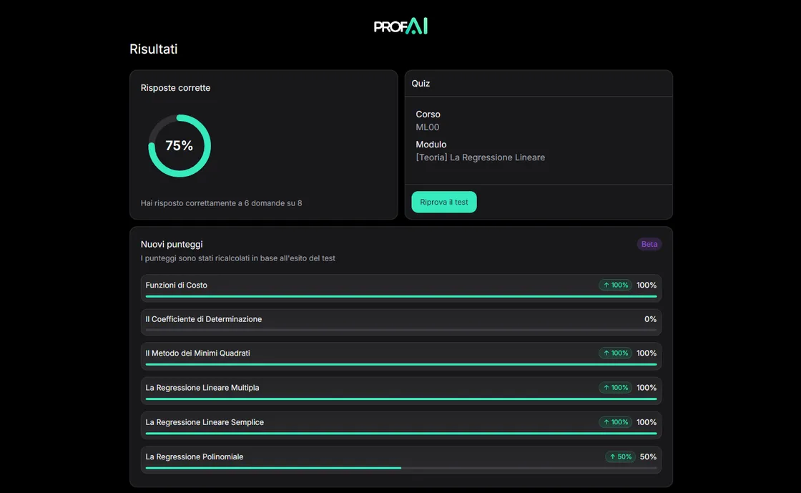Select the La Regressione Lineare Semplice label

click(205, 422)
